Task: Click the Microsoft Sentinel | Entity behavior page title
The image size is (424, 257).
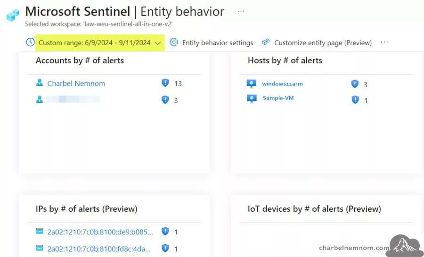Action: tap(125, 12)
